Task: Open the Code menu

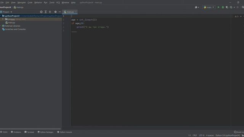Action: (30, 3)
